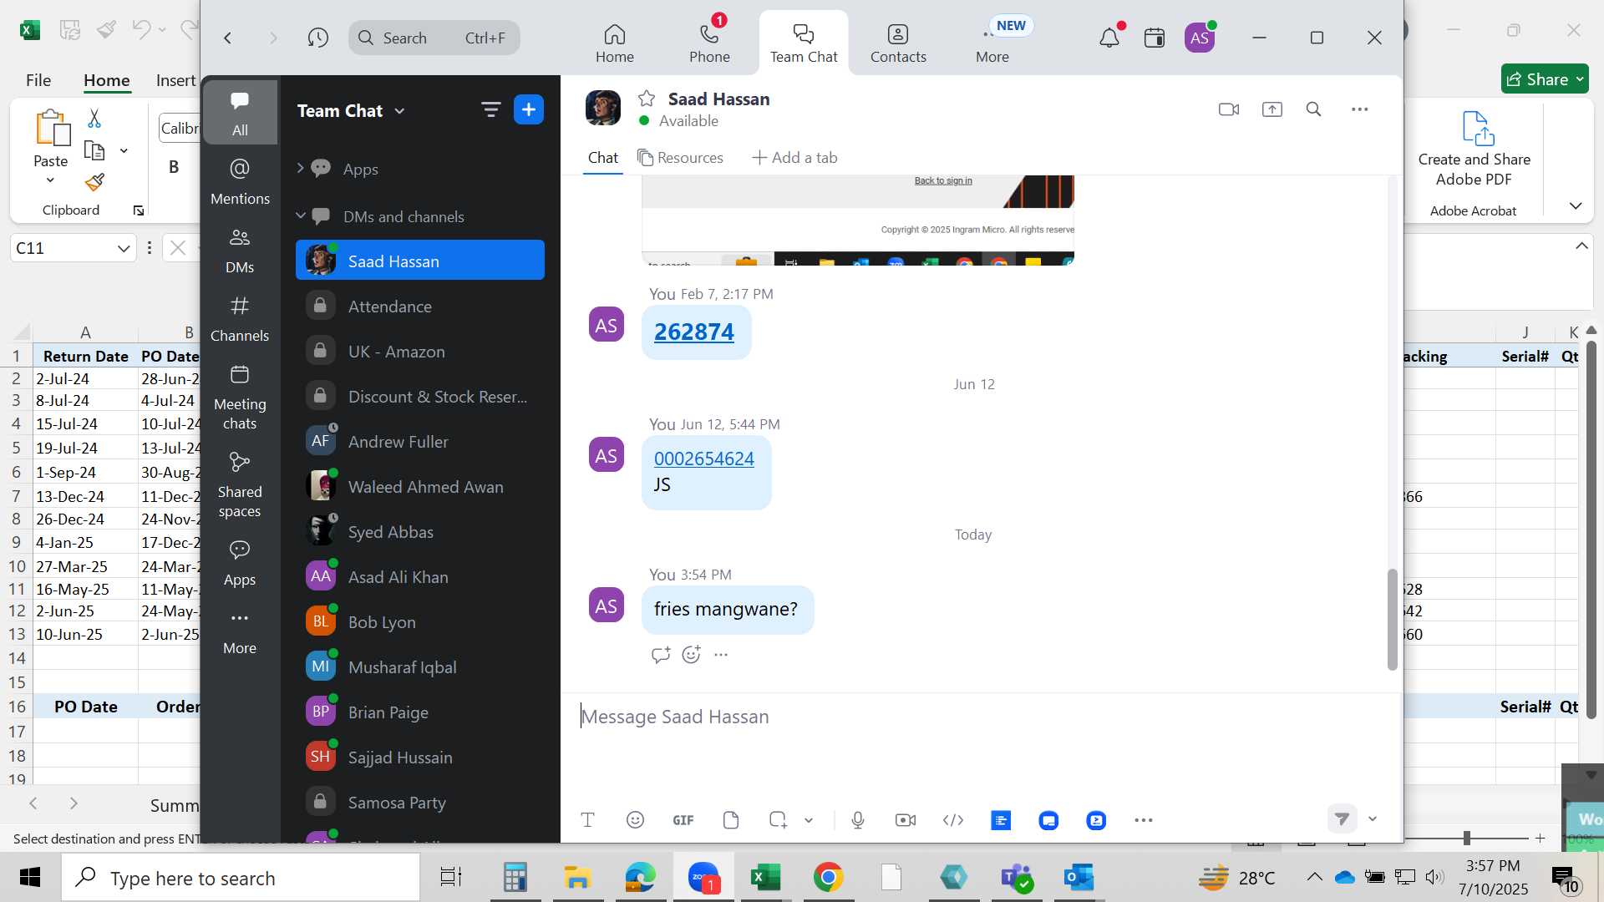This screenshot has height=902, width=1604.
Task: Open the Excel Name Box dropdown
Action: tap(124, 248)
